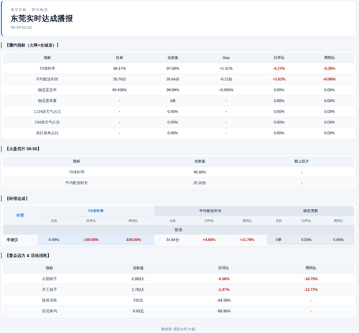The width and height of the screenshot is (359, 333).
Task: Select rider count 1,783人
Action: tap(138, 289)
